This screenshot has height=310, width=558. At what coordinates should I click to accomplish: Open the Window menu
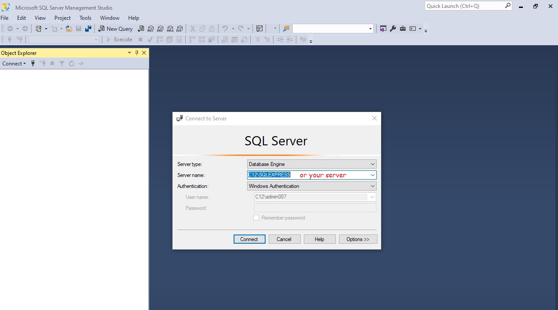[x=110, y=18]
